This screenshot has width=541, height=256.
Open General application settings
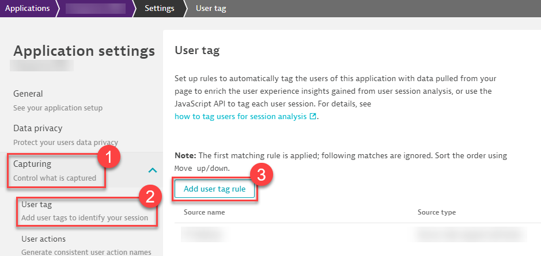[28, 94]
